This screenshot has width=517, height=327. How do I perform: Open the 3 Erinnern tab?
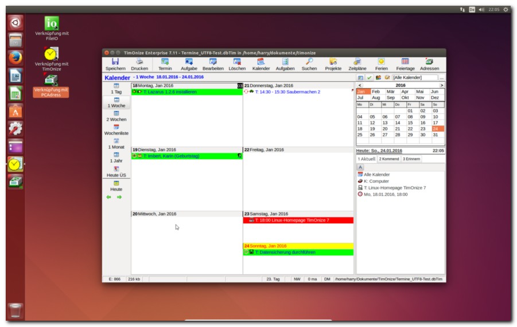(x=411, y=159)
